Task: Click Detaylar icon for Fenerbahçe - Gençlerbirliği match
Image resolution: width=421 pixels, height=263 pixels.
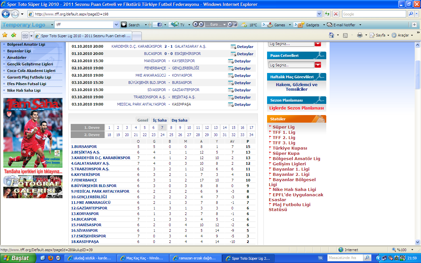Action: 231,68
